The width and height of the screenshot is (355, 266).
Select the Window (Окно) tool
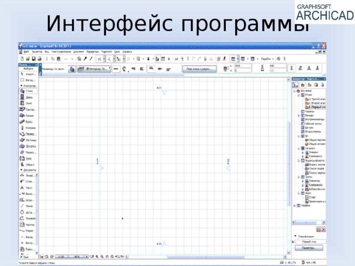tap(28, 103)
